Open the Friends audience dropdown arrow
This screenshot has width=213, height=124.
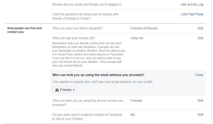[74, 90]
